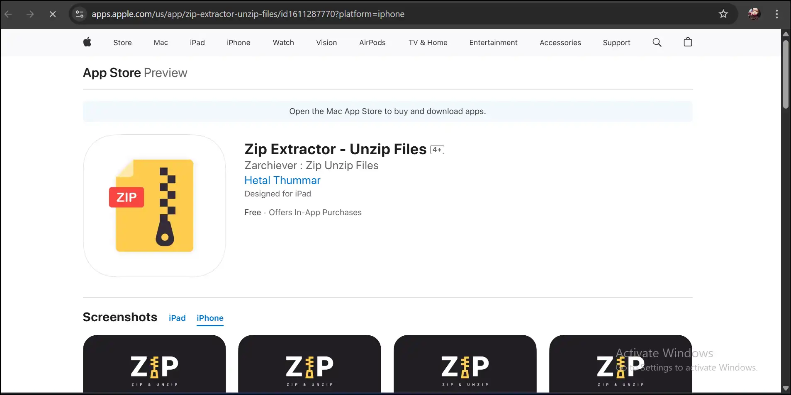Open TV & Home nav item

click(x=428, y=42)
